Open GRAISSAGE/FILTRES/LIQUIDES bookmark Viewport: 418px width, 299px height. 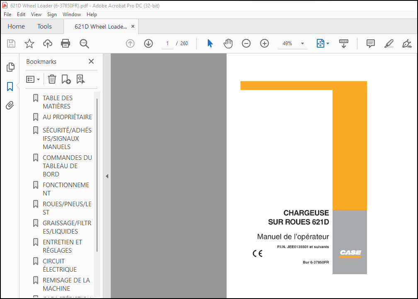tap(67, 227)
